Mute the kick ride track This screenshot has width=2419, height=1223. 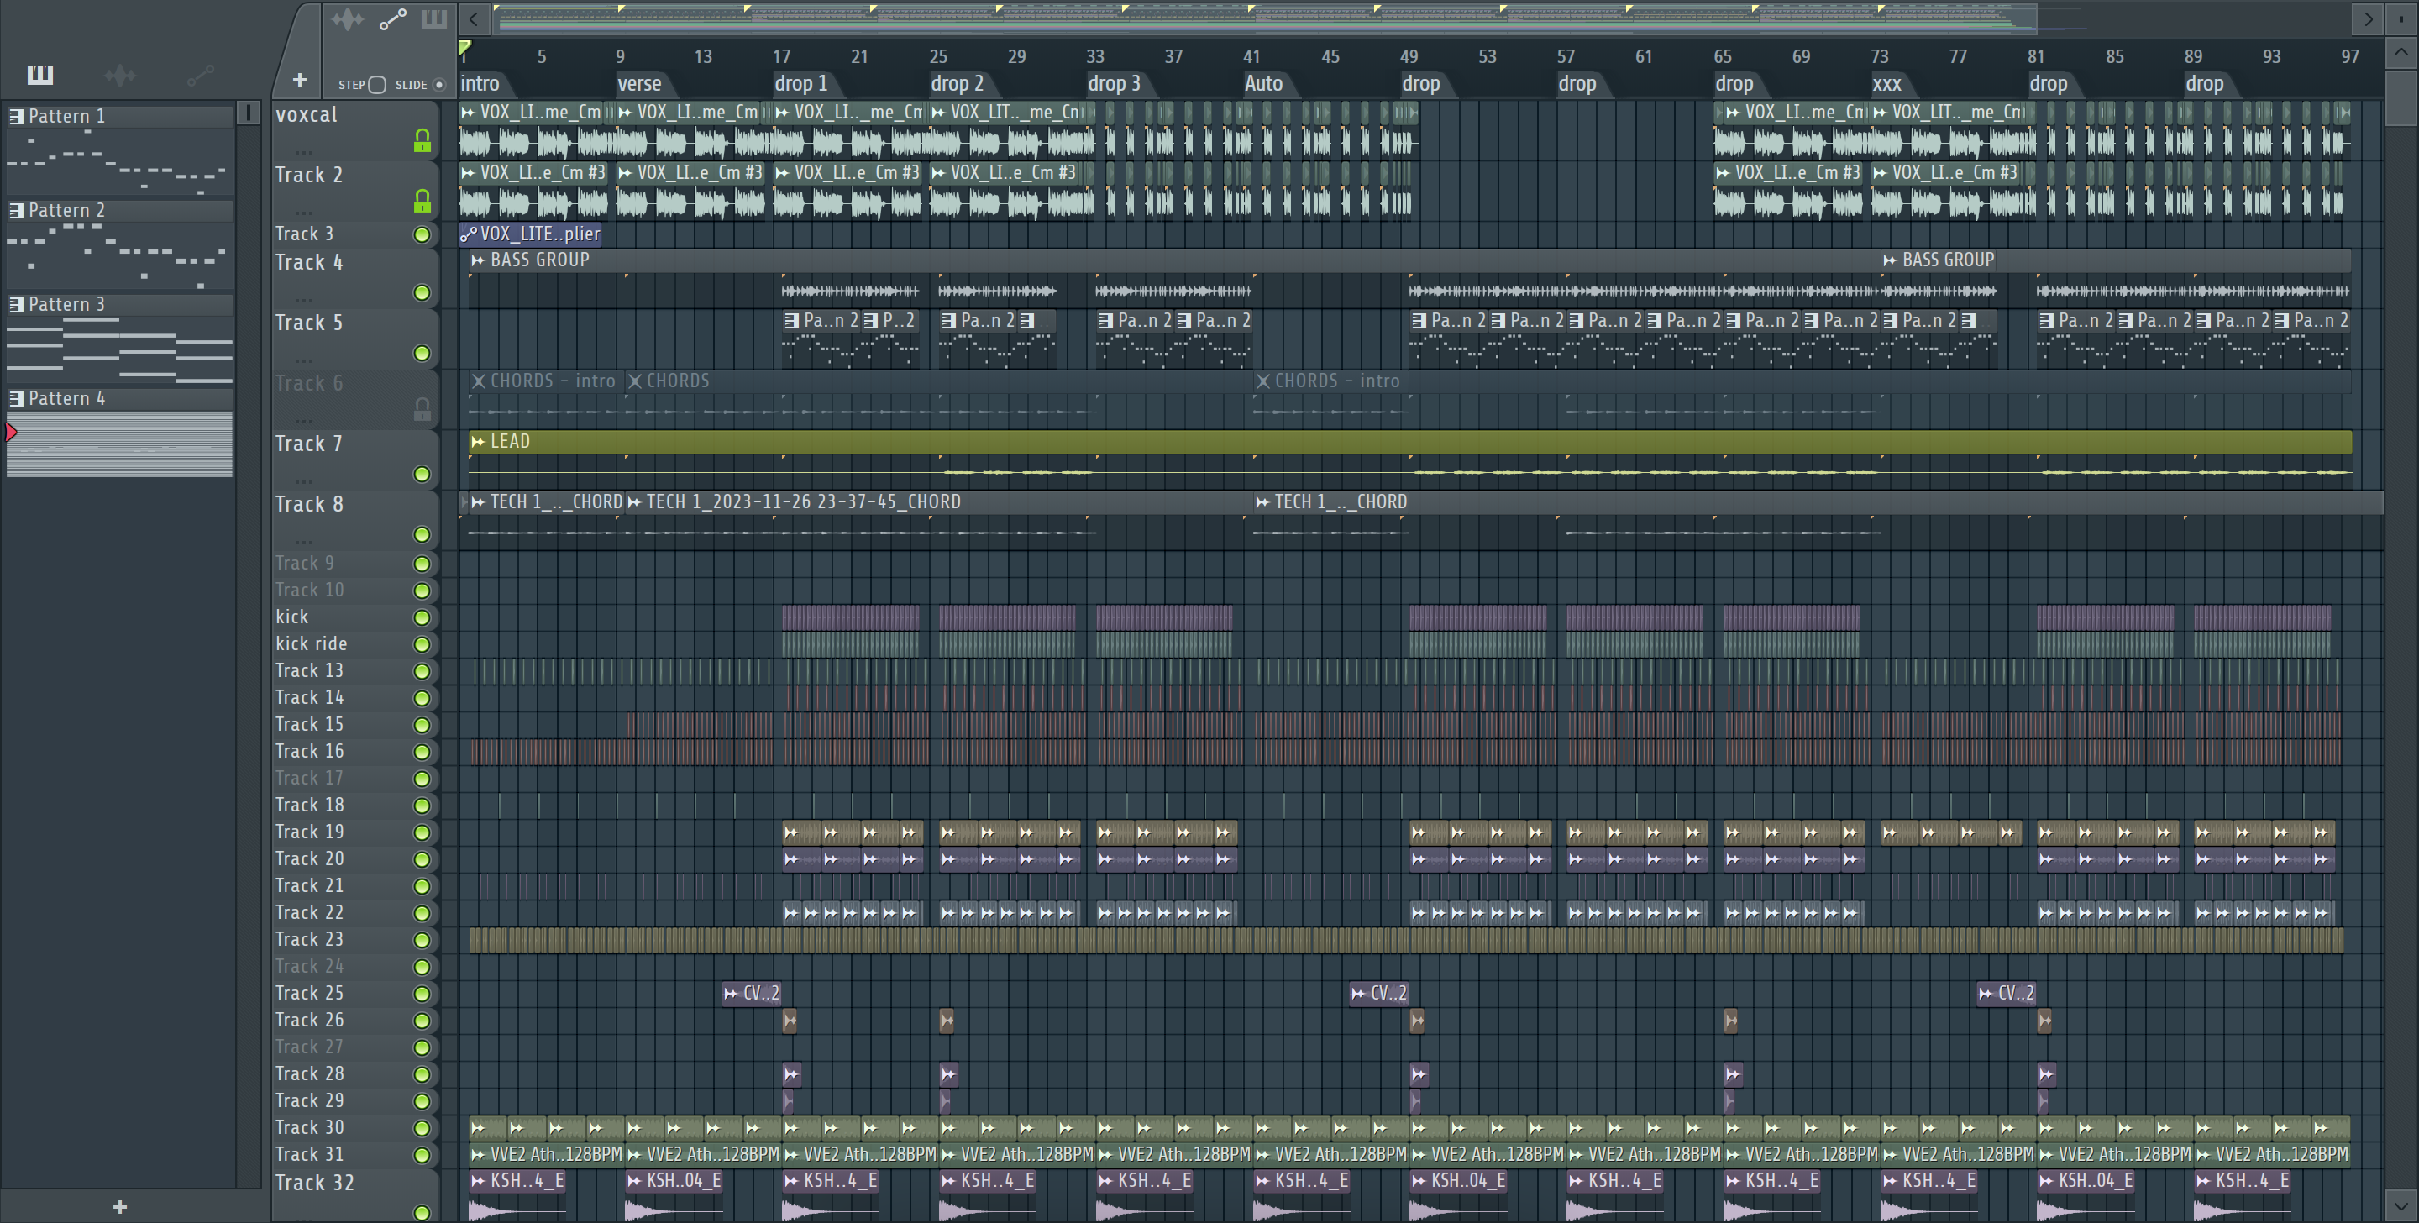coord(422,644)
